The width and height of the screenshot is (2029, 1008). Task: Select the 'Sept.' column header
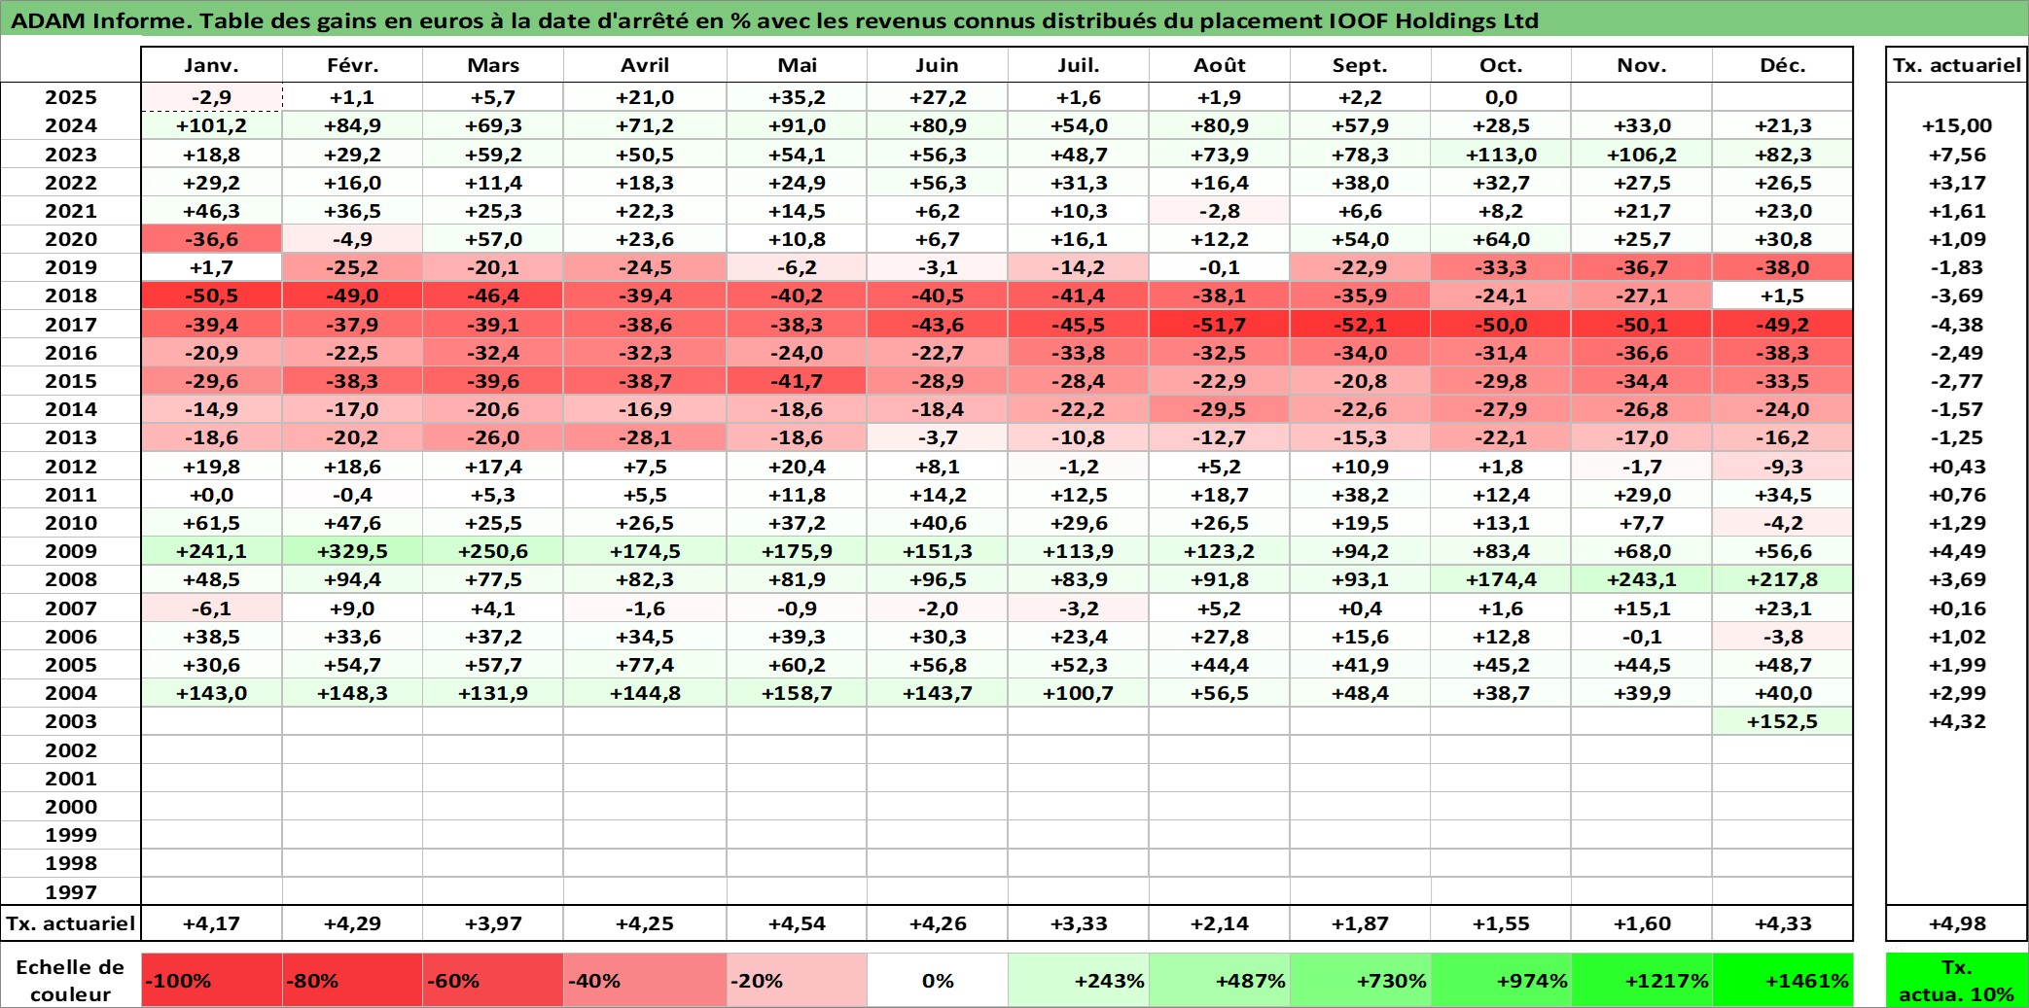tap(1360, 65)
